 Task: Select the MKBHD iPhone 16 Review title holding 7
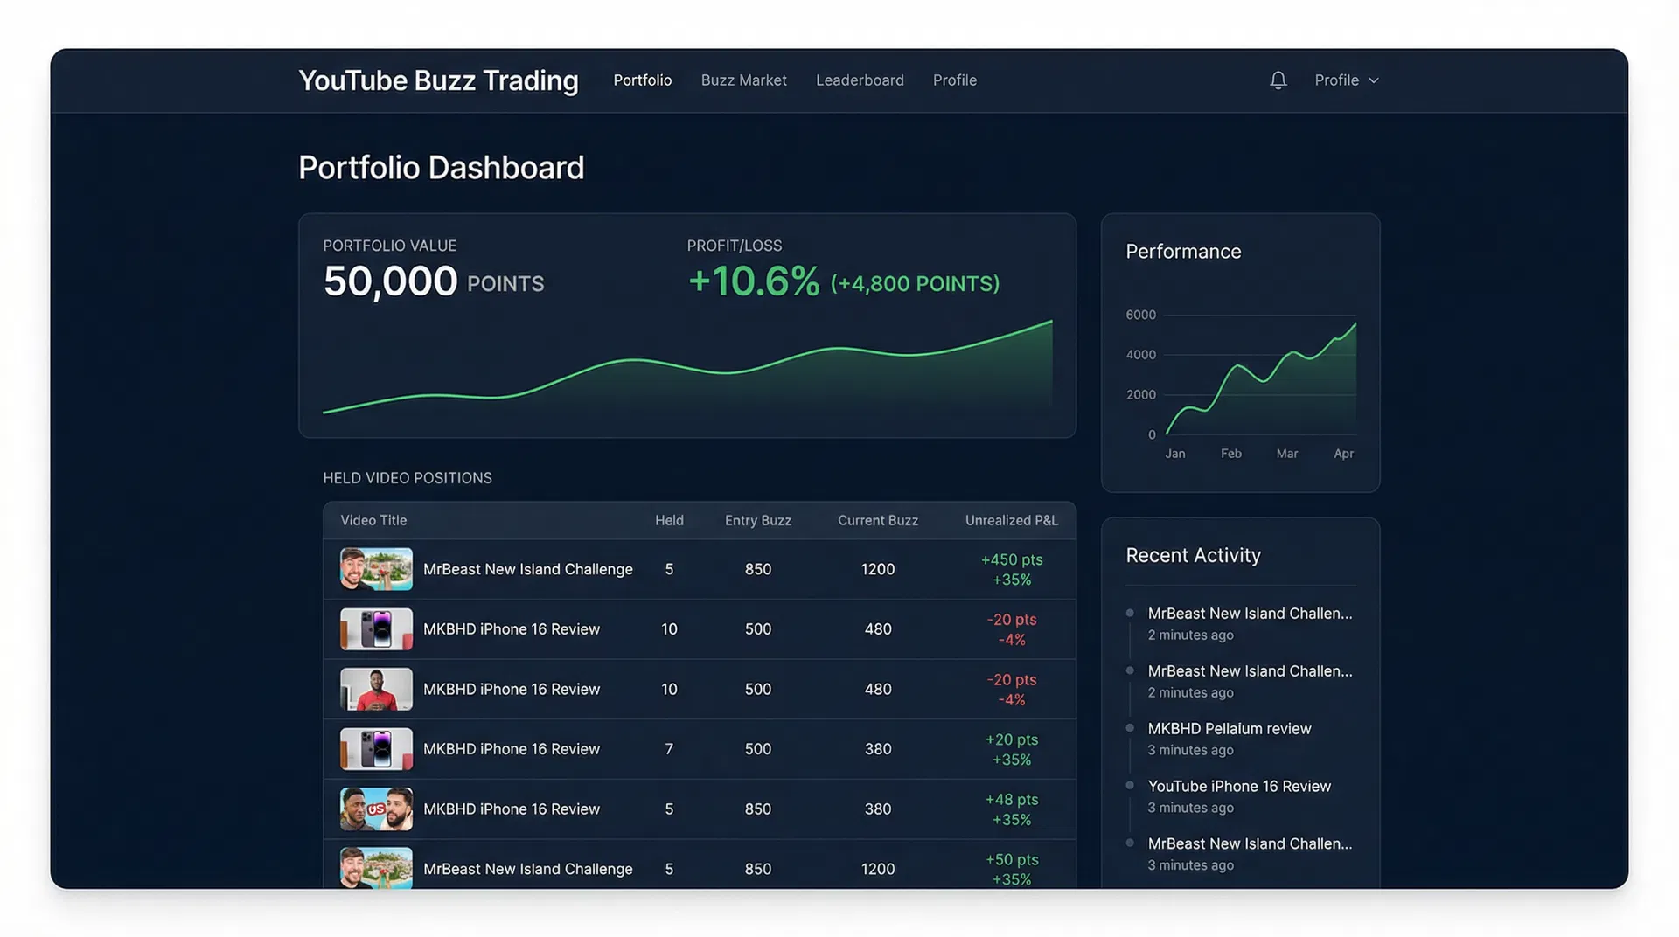point(512,749)
